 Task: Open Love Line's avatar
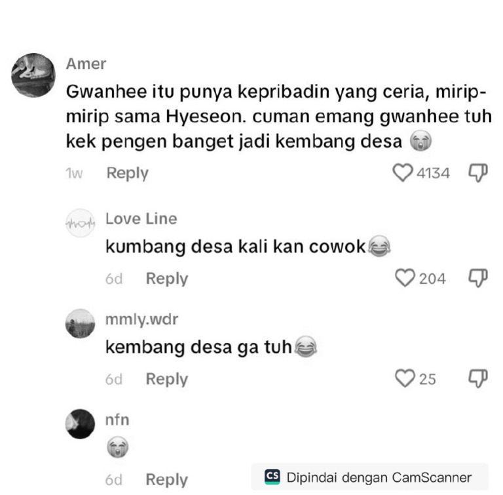(80, 223)
